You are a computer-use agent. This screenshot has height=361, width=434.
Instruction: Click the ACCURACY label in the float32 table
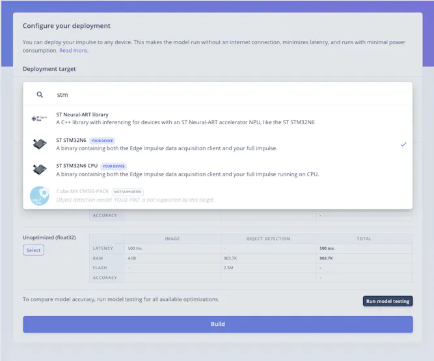point(105,278)
